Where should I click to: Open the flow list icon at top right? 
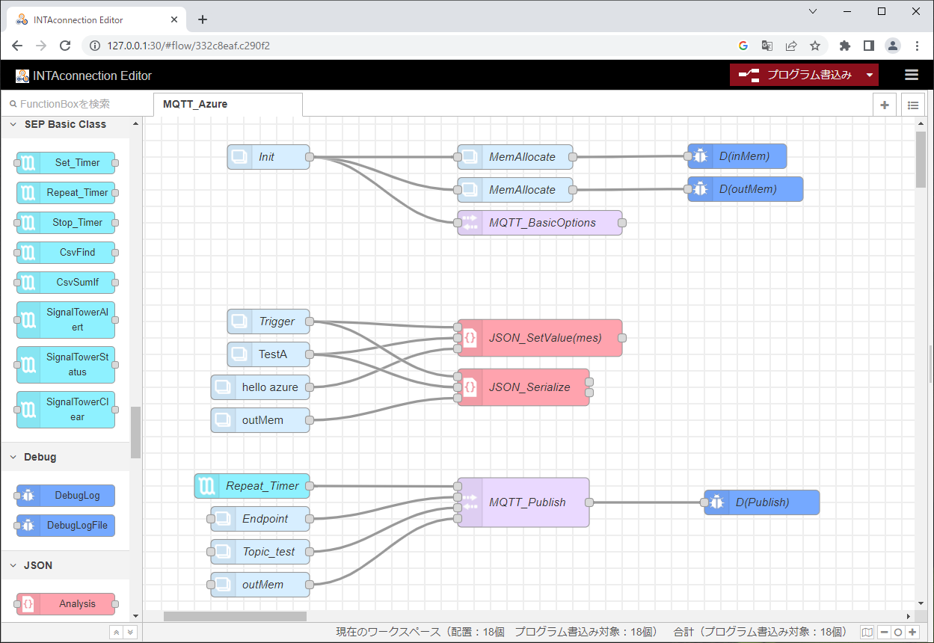(912, 104)
